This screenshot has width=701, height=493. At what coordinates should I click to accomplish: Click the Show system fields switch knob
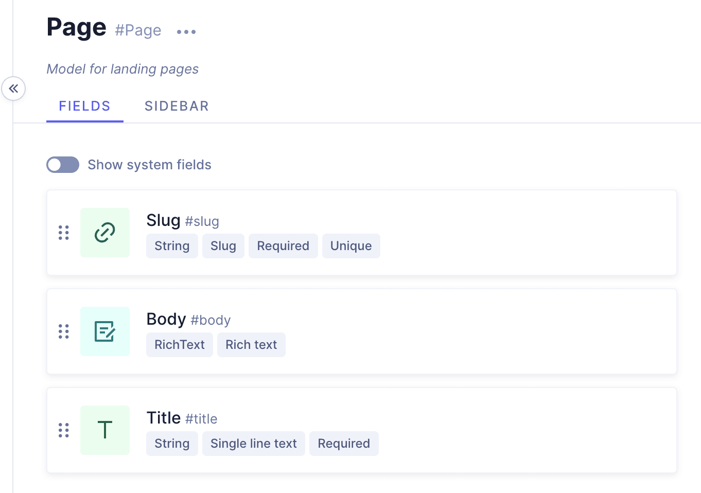(56, 165)
